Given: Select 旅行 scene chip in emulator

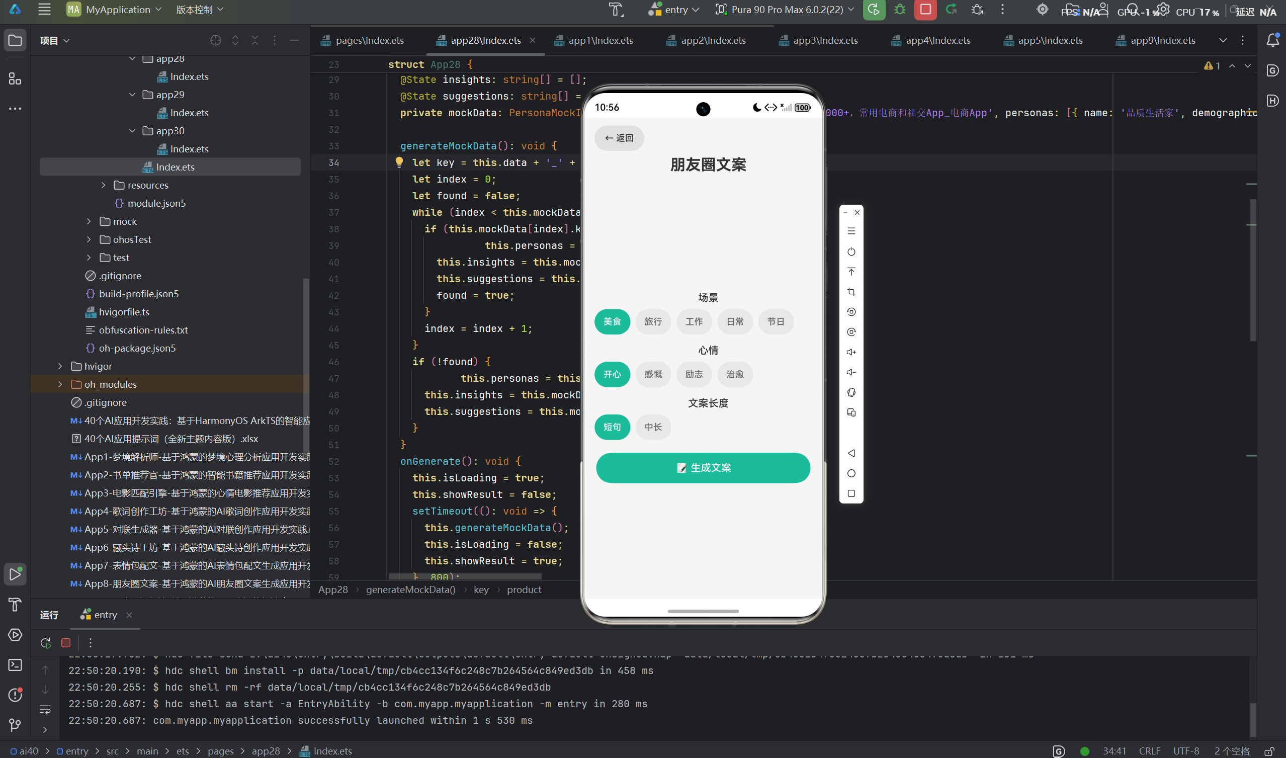Looking at the screenshot, I should click(x=653, y=321).
